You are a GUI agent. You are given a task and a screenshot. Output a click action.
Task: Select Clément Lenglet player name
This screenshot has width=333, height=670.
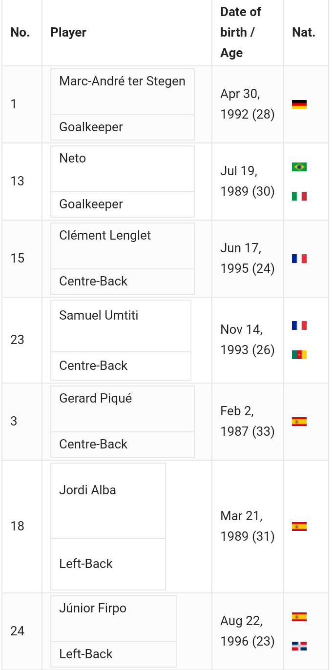pyautogui.click(x=104, y=235)
